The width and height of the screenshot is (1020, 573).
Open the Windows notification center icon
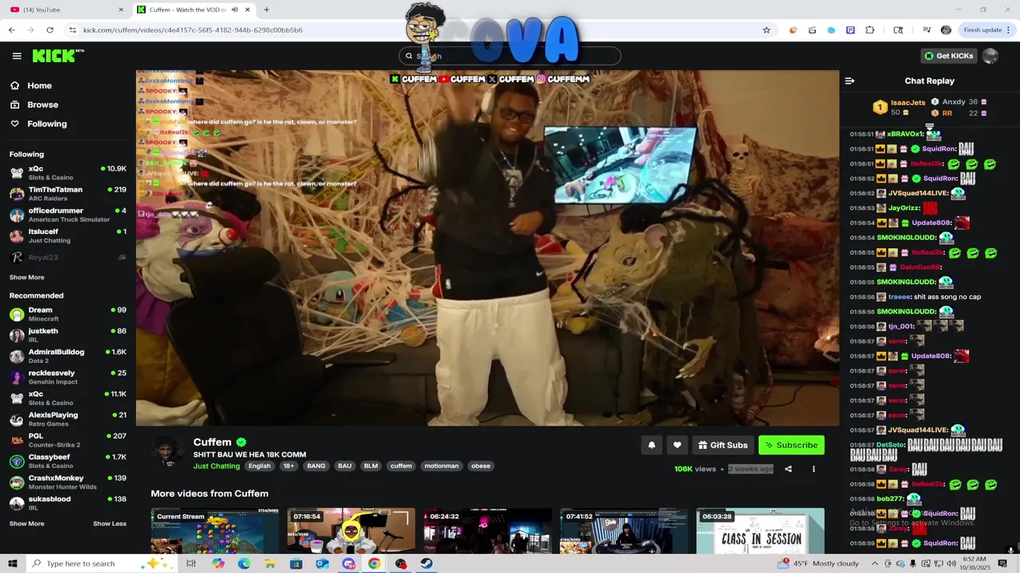click(x=1002, y=563)
